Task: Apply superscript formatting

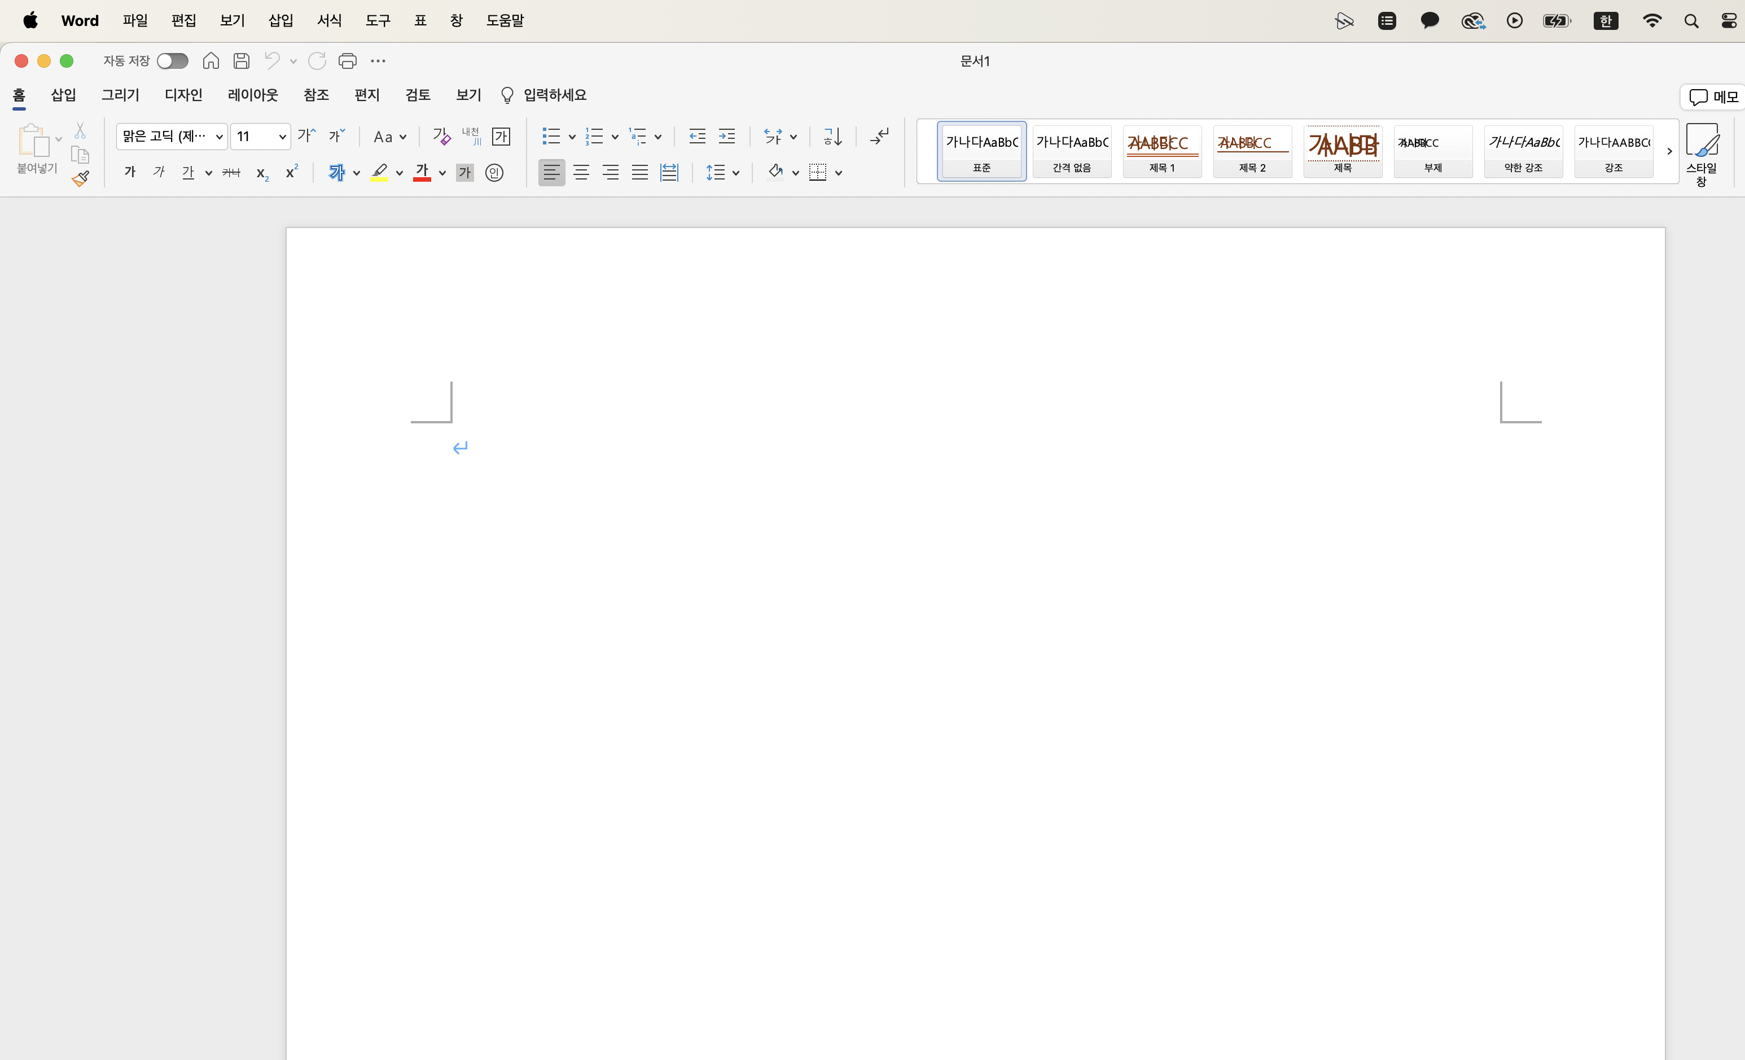Action: point(291,172)
